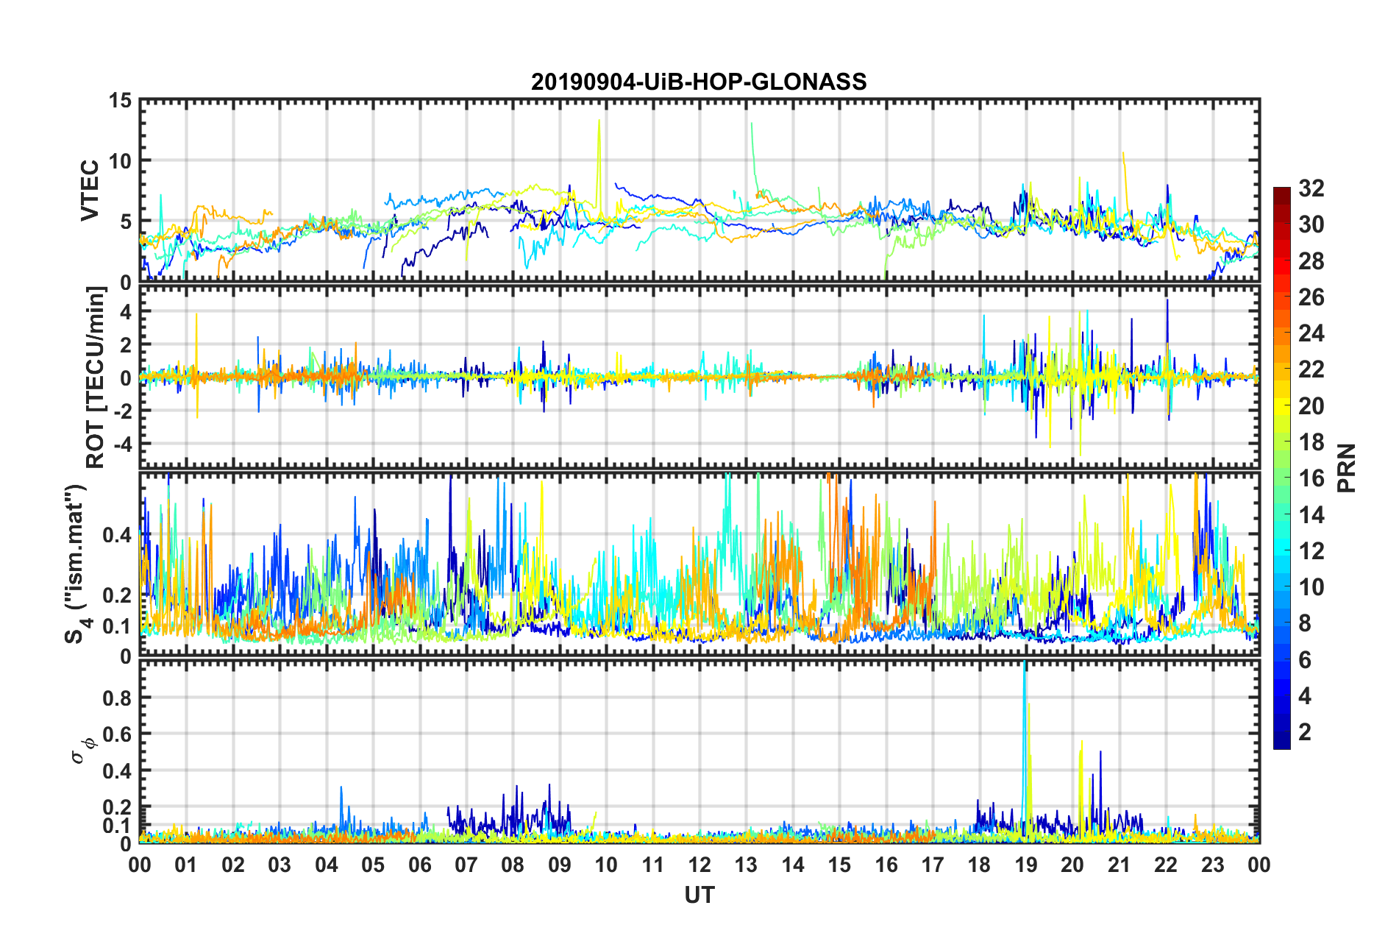Click x-axis tick label 09
The height and width of the screenshot is (936, 1399).
coord(560,865)
